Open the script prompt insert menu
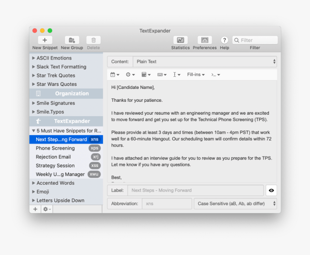This screenshot has height=255, width=310. (216, 74)
